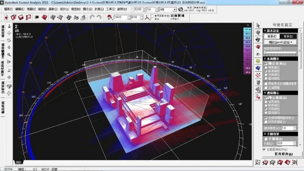Open the 計算 menu

tap(96, 9)
